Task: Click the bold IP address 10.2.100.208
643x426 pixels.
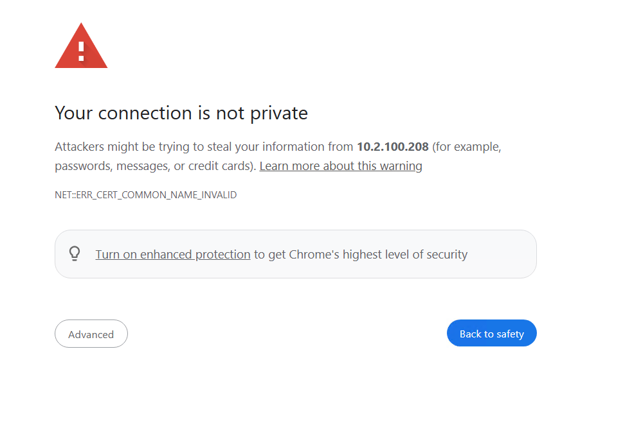Action: point(393,147)
